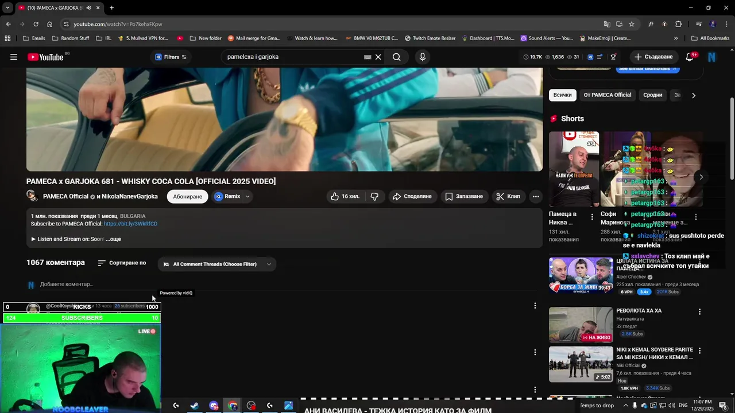Open notifications bell with 9+ badge

coord(690,57)
